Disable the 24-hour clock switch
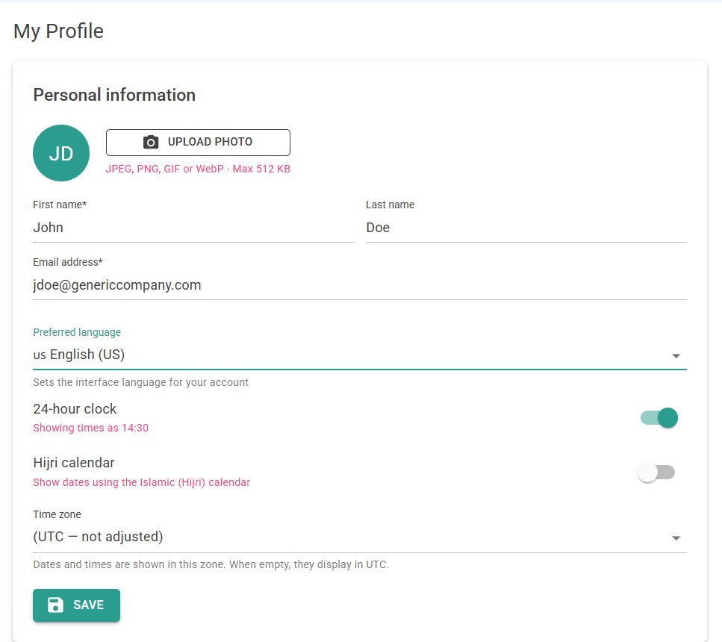722x642 pixels. (x=659, y=418)
